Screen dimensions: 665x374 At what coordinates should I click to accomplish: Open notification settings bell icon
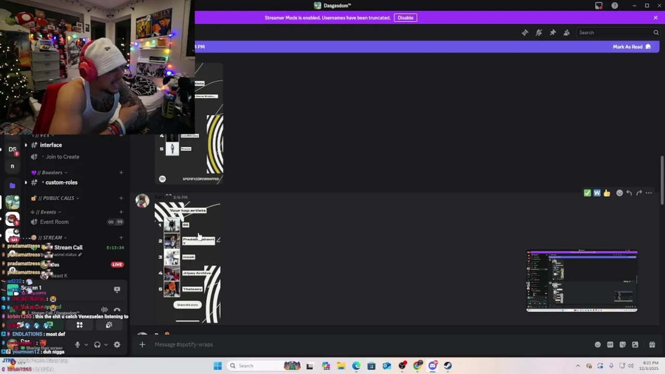[539, 32]
